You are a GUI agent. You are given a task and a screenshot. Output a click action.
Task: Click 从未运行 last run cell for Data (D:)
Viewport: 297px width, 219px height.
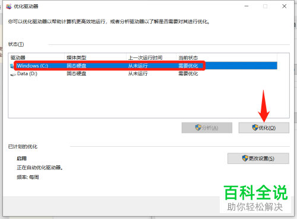tap(138, 73)
